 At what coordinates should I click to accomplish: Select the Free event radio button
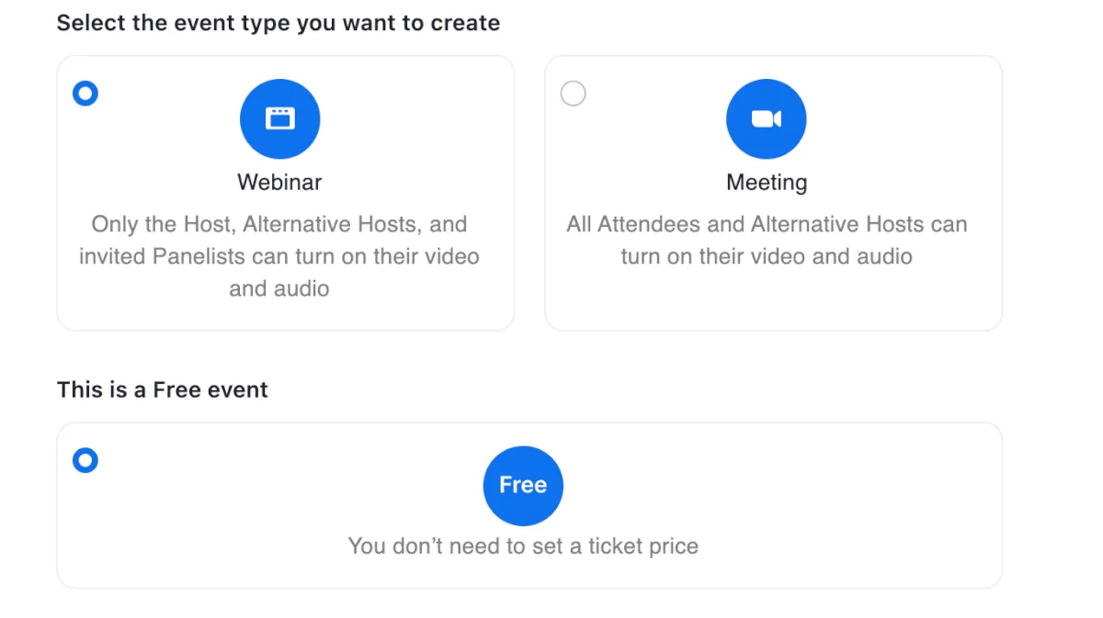coord(85,460)
